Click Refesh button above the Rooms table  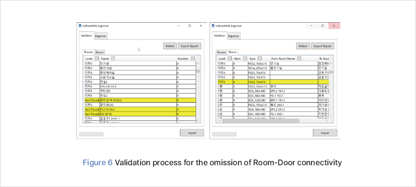[x=170, y=46]
